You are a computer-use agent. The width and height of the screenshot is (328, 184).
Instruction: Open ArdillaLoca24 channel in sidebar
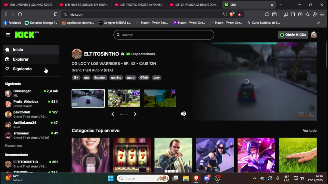point(31,125)
